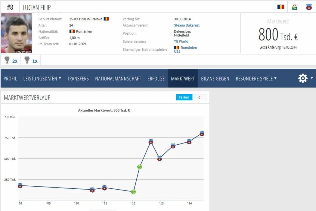This screenshot has height=211, width=316.
Task: Click the Steaua club crest in header
Action: click(x=309, y=7)
